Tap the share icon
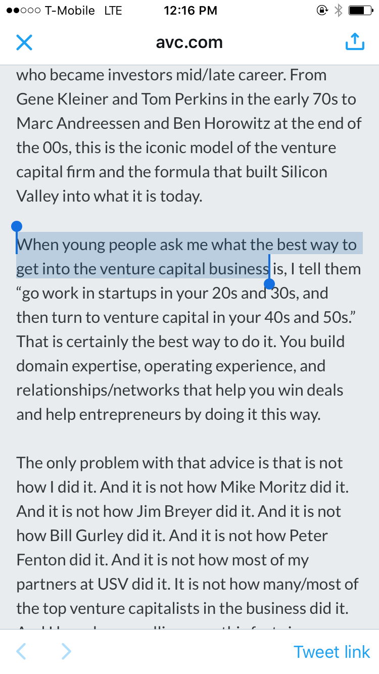The height and width of the screenshot is (674, 379). pyautogui.click(x=355, y=42)
